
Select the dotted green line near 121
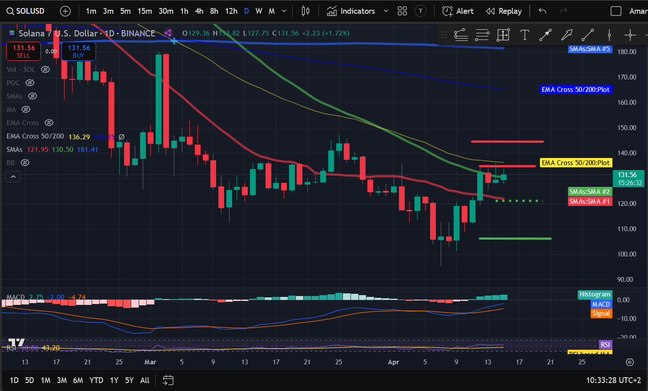[519, 201]
